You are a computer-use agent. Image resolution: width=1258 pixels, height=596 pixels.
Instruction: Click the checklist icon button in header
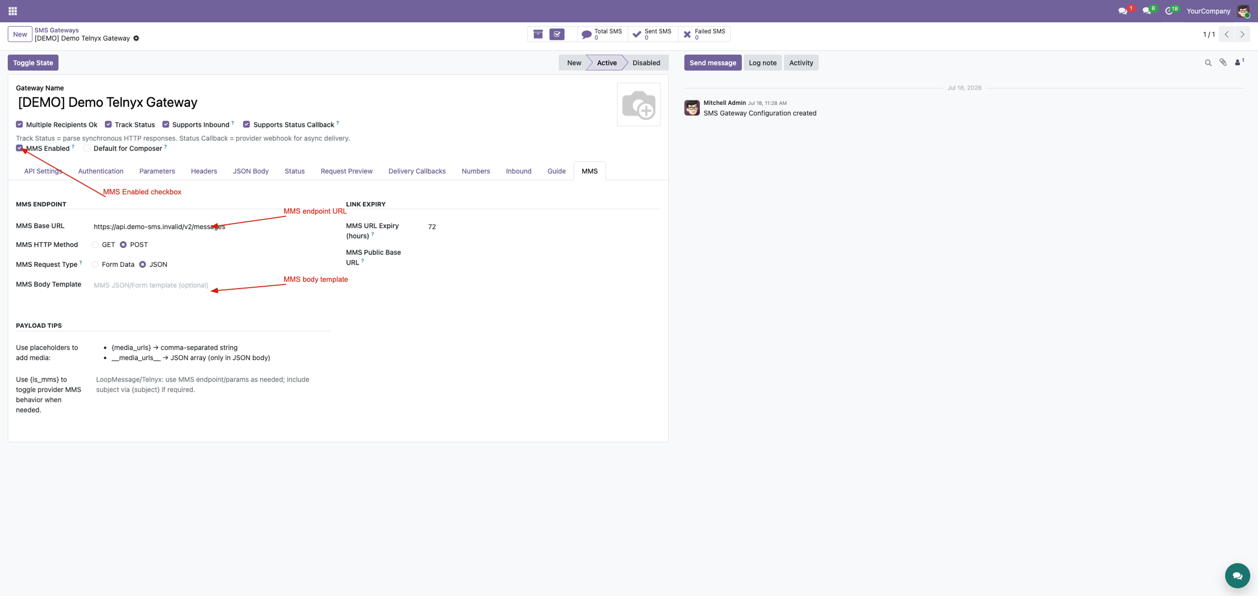(557, 34)
